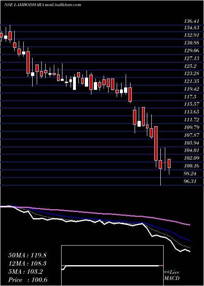This screenshot has height=286, width=204.
Task: Click the 134.83 price level label
Action: click(x=192, y=28)
